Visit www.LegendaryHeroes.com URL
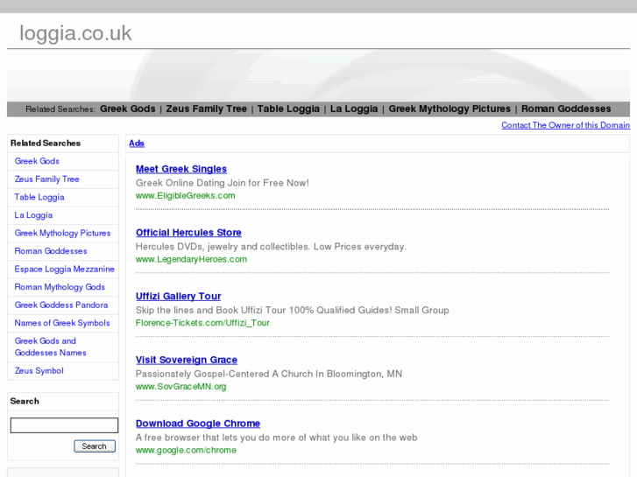 coord(191,259)
